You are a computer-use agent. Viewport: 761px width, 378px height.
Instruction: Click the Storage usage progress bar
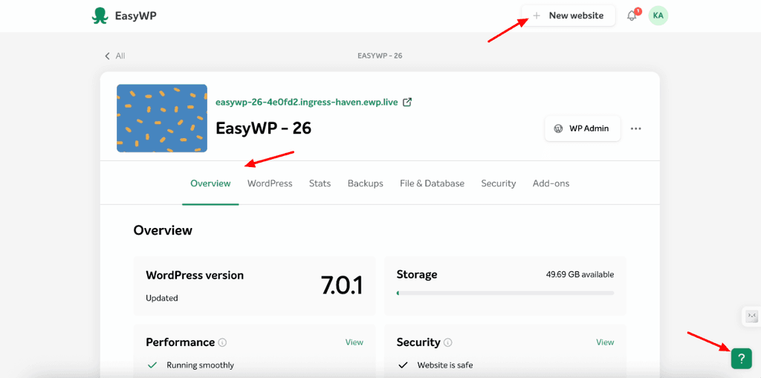(x=505, y=293)
